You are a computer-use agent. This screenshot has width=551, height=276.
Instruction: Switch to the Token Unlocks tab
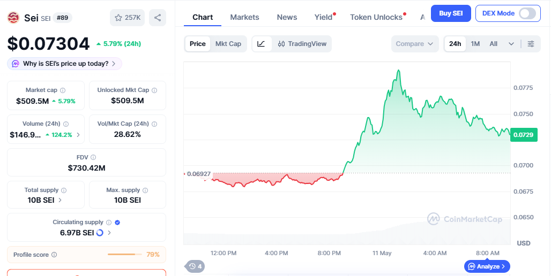tap(376, 17)
